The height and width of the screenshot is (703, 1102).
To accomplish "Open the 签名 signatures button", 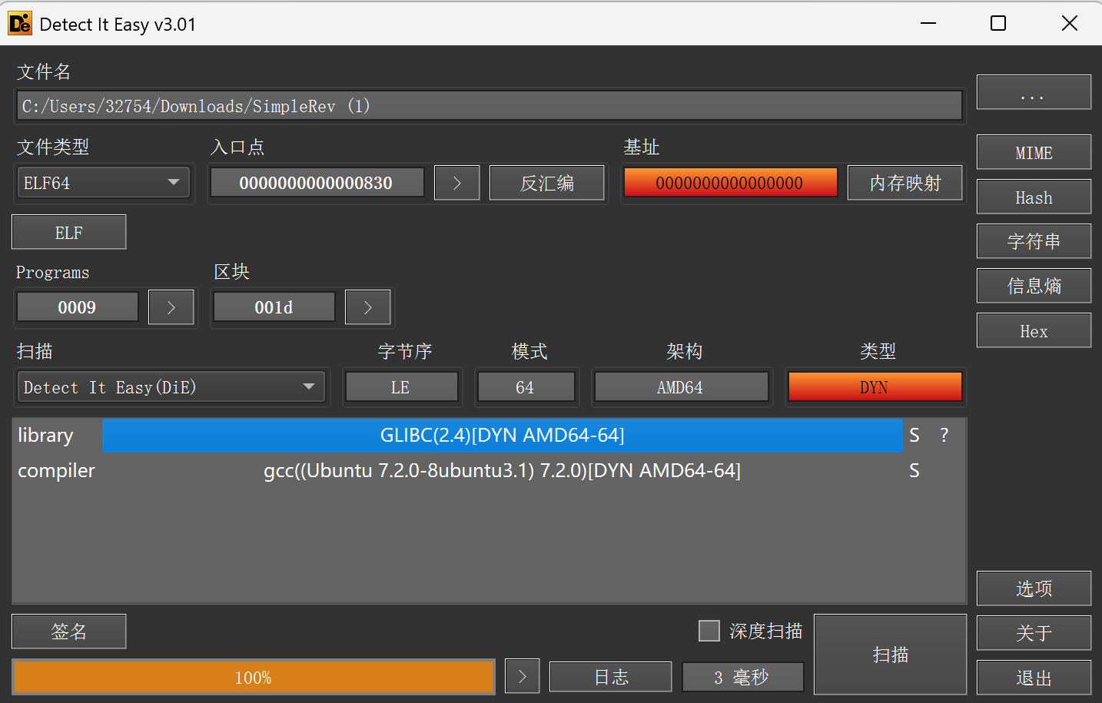I will (x=69, y=632).
